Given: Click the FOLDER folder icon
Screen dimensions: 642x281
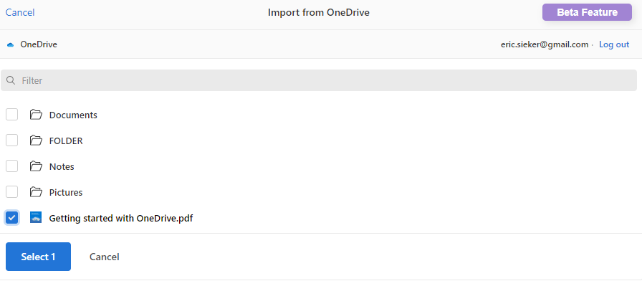Looking at the screenshot, I should point(36,140).
